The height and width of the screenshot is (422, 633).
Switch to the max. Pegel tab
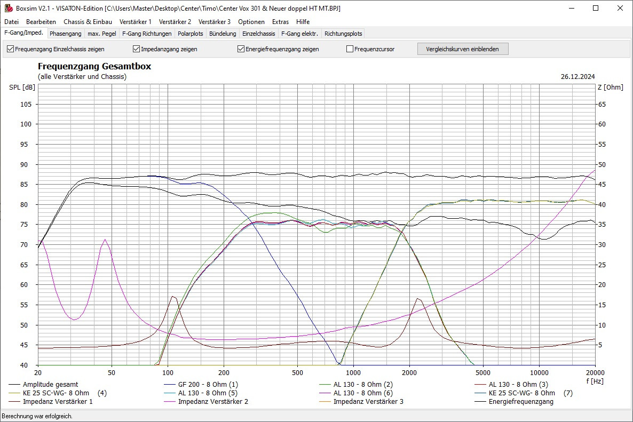point(102,34)
